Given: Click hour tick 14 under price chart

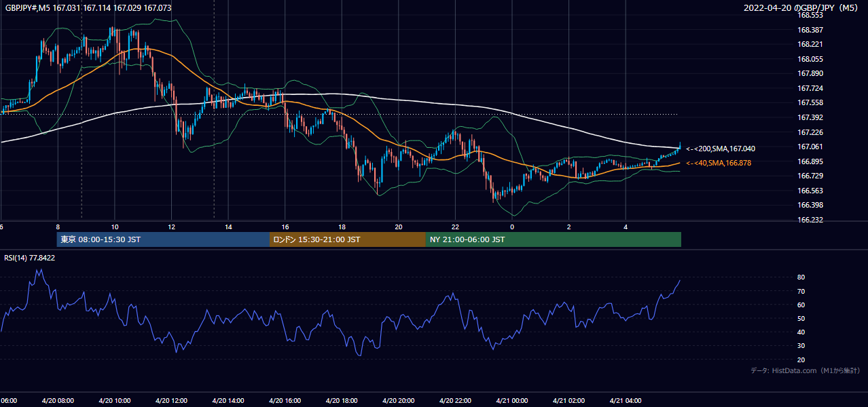Looking at the screenshot, I should [228, 227].
